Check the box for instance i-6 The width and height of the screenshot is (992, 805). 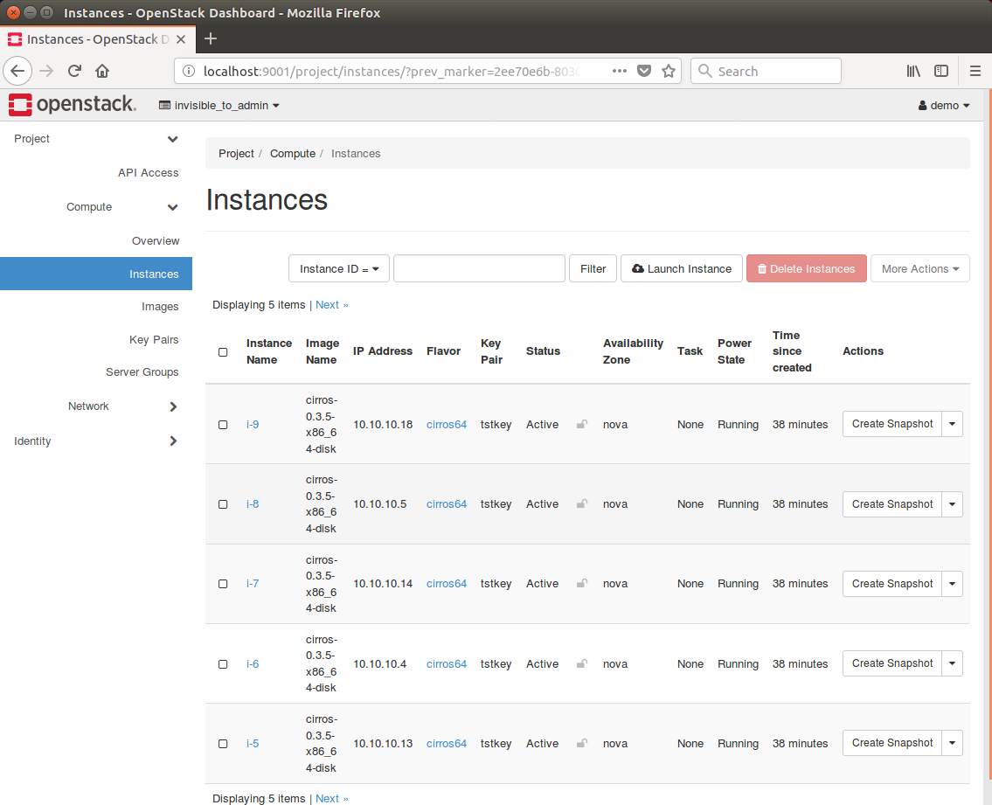[223, 664]
